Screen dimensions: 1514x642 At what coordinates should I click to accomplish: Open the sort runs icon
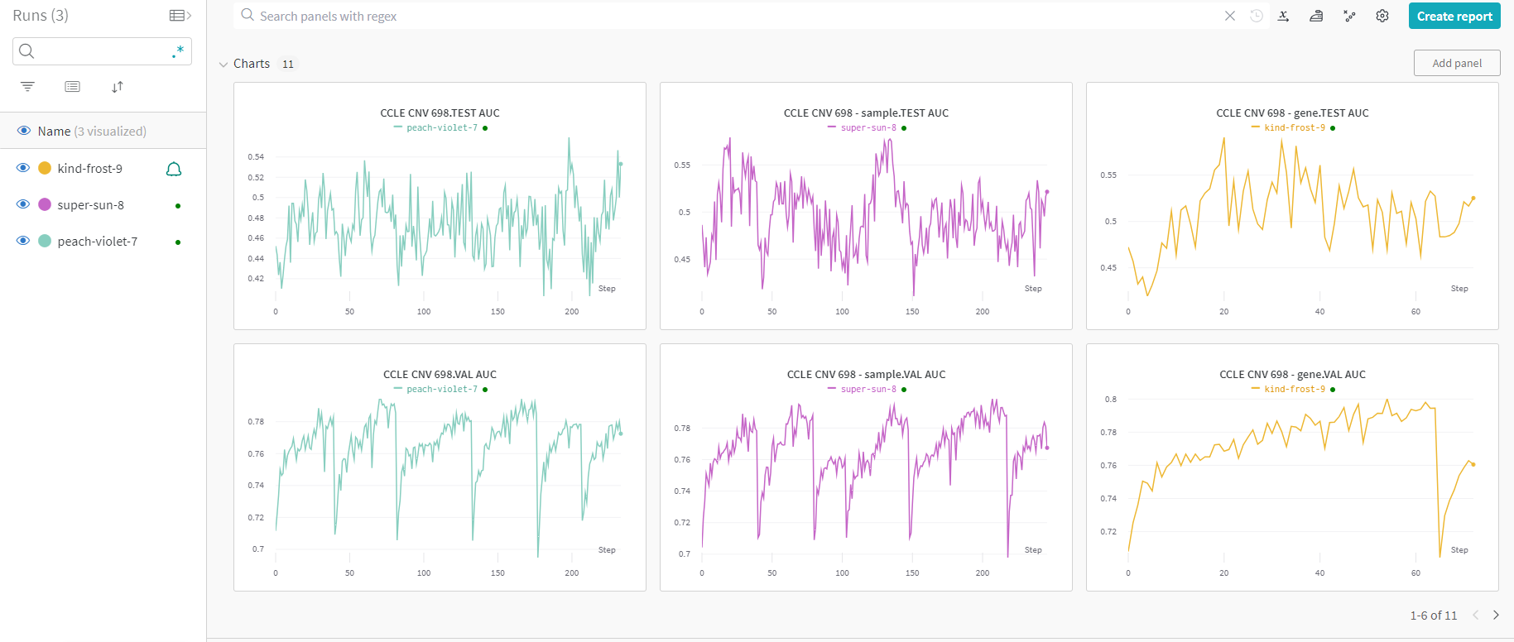pyautogui.click(x=118, y=86)
